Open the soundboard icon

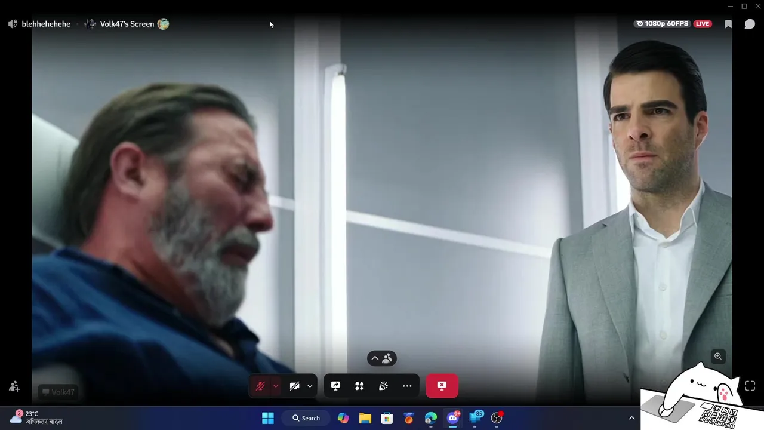[x=383, y=386]
